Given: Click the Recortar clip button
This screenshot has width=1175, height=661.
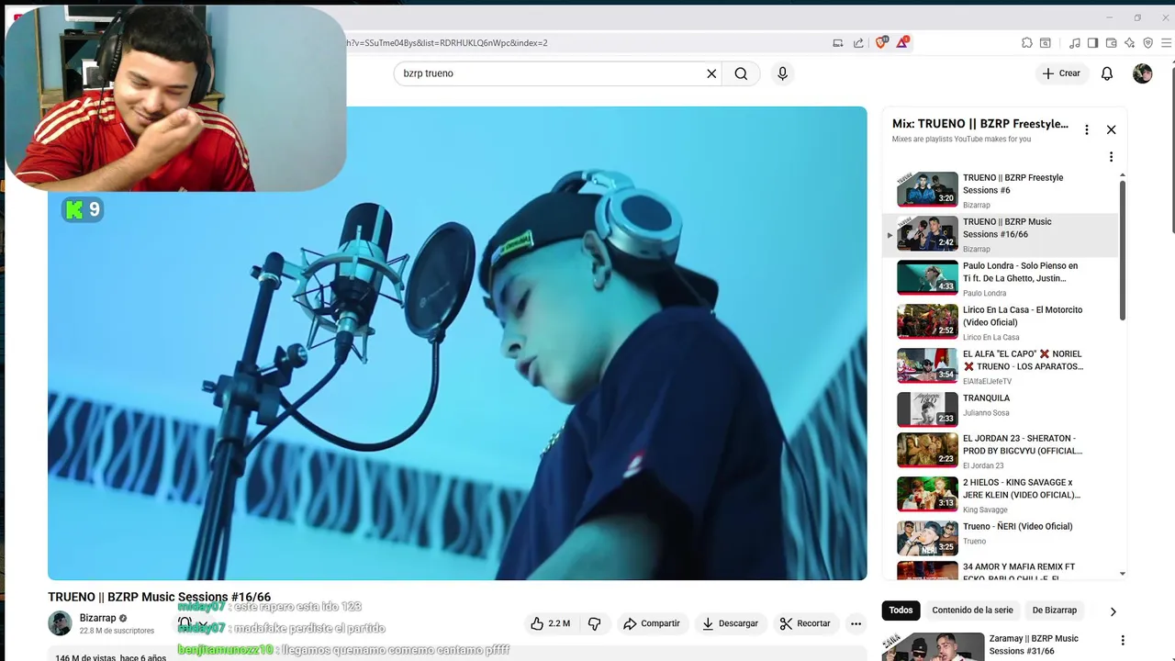Looking at the screenshot, I should point(805,623).
